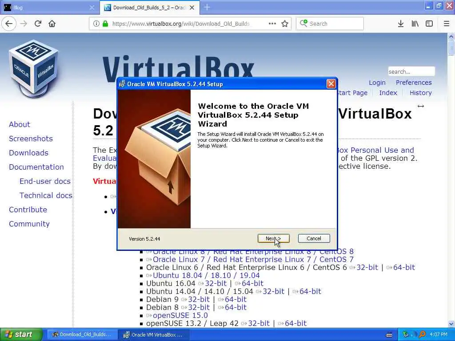Click the scrollbar up arrow
The image size is (455, 341).
451,36
